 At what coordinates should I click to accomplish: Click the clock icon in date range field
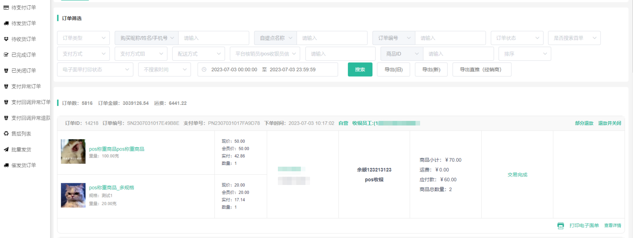click(204, 70)
